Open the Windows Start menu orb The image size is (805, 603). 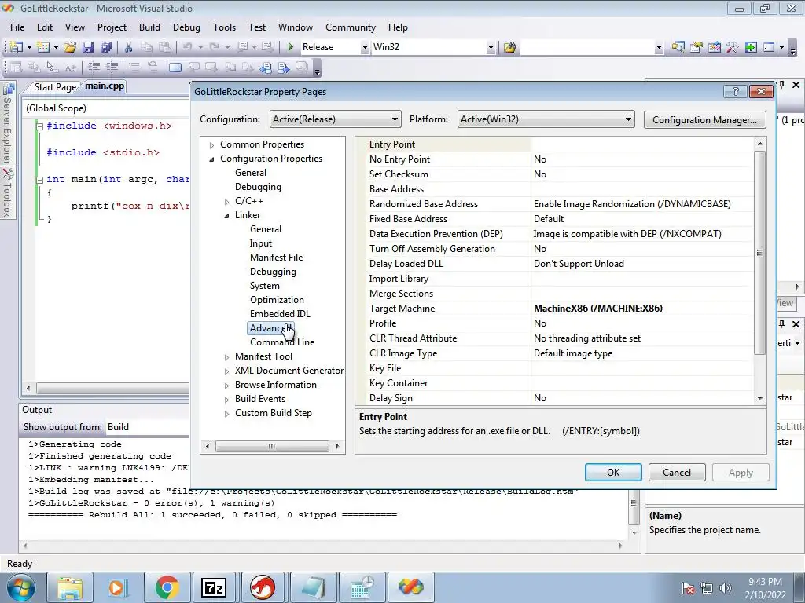21,587
